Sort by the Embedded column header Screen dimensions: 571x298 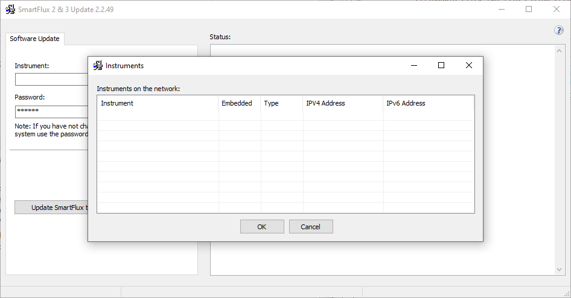point(240,103)
